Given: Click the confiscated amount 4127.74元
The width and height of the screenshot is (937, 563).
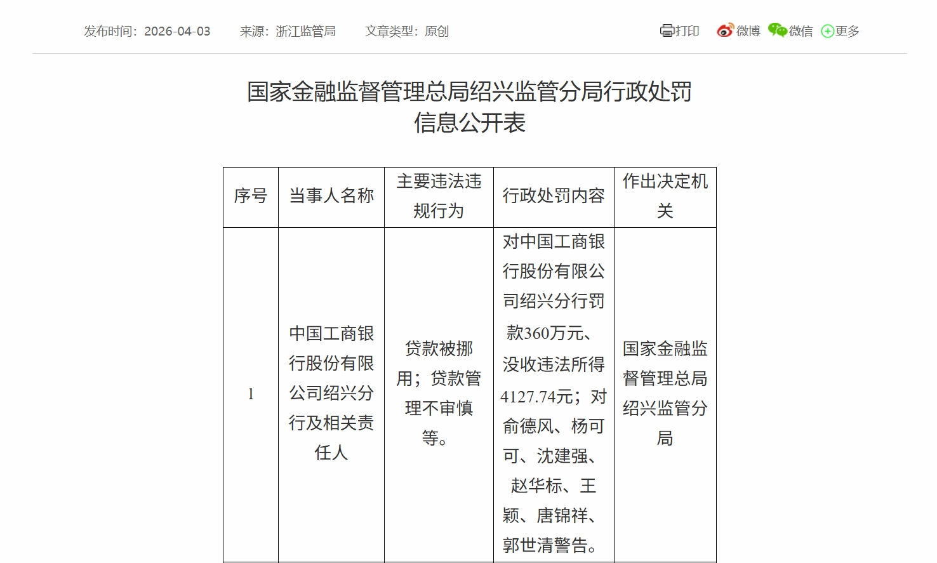Looking at the screenshot, I should (x=536, y=397).
